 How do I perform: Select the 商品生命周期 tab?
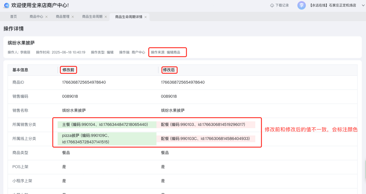pyautogui.click(x=92, y=17)
